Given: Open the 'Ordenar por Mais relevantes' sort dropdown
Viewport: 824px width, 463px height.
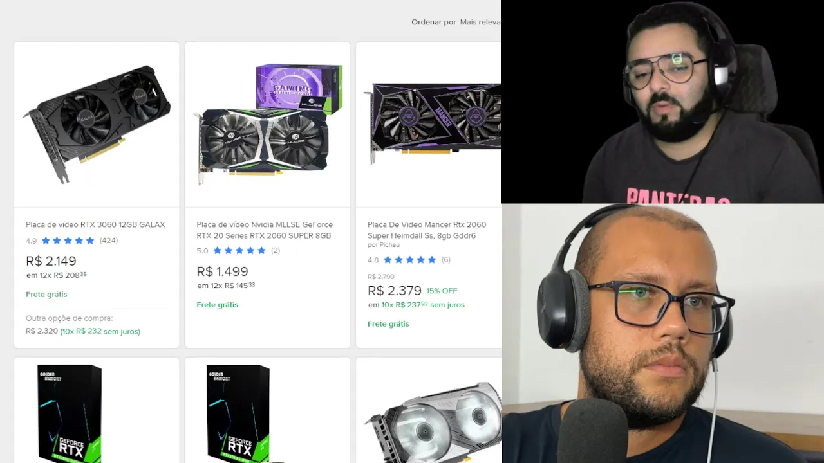Looking at the screenshot, I should (x=456, y=22).
